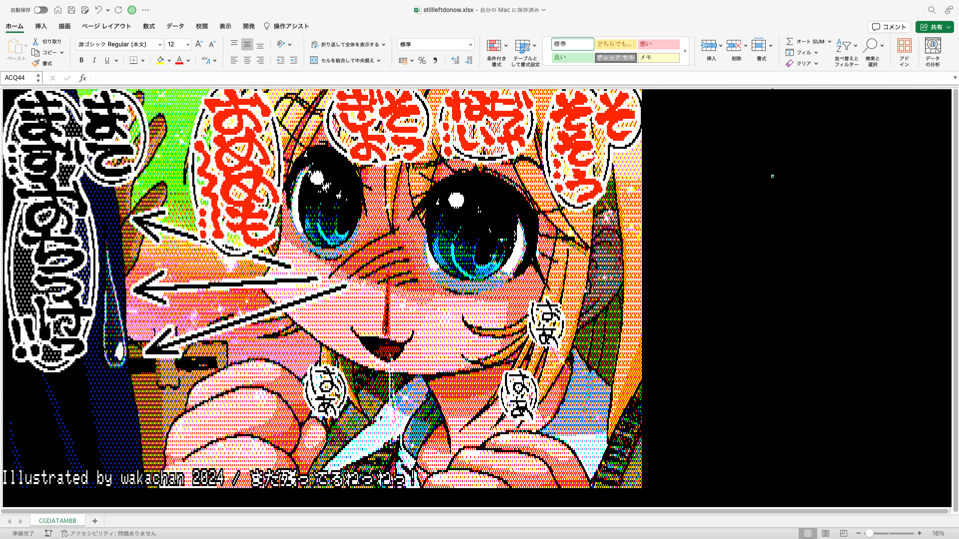Switch to the 挿入 tab

41,26
